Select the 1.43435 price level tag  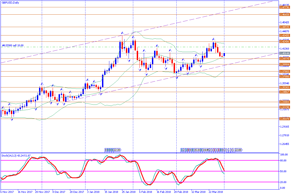285,35
